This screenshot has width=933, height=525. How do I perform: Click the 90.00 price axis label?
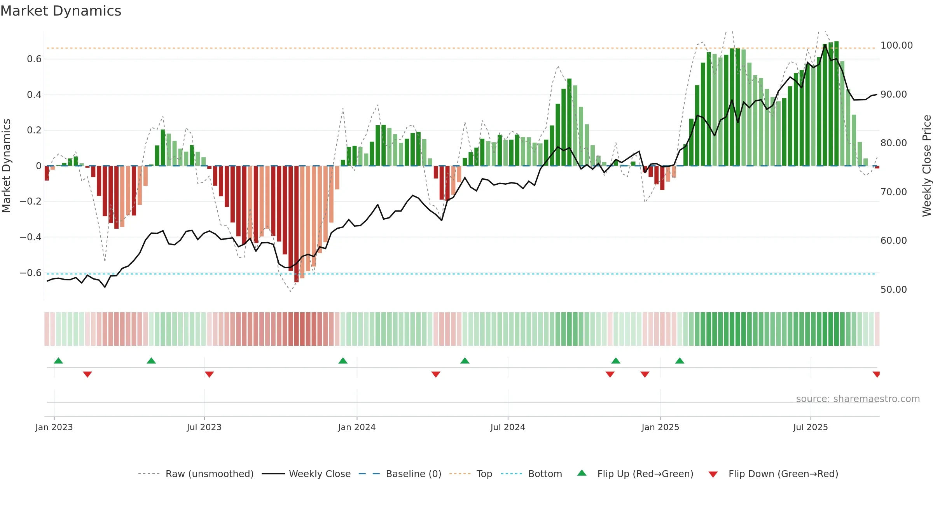tap(894, 94)
